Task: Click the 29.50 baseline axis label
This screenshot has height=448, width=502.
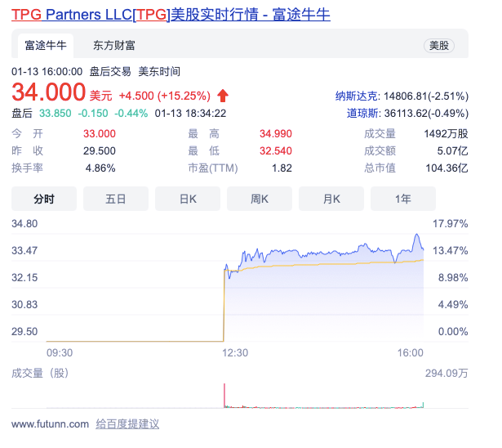Action: click(x=24, y=331)
